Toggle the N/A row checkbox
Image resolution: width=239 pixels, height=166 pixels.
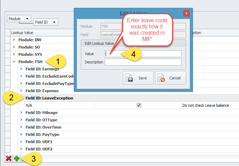[x=139, y=105]
